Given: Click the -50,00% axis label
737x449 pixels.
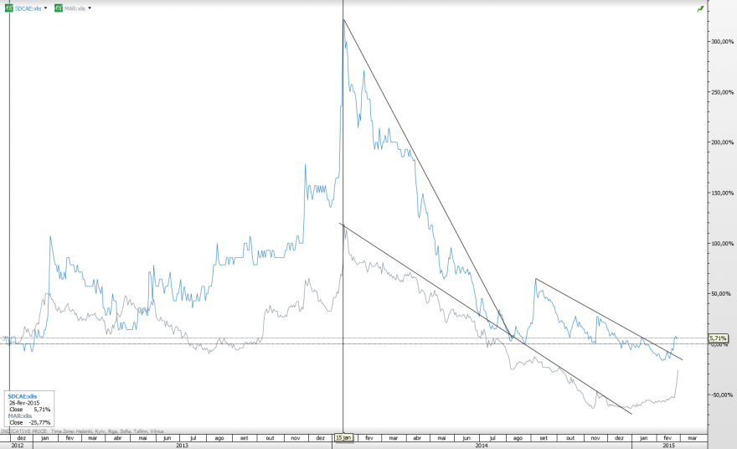Looking at the screenshot, I should 723,395.
